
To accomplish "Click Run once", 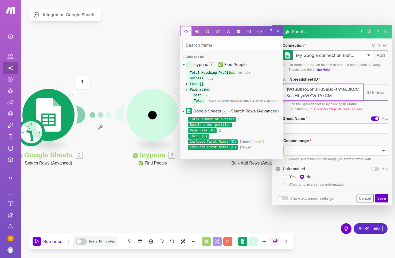I will pyautogui.click(x=48, y=241).
